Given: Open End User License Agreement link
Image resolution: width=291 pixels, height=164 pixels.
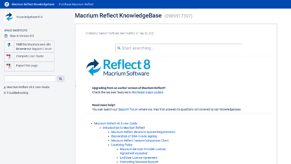Looking at the screenshot, I should [x=139, y=158].
